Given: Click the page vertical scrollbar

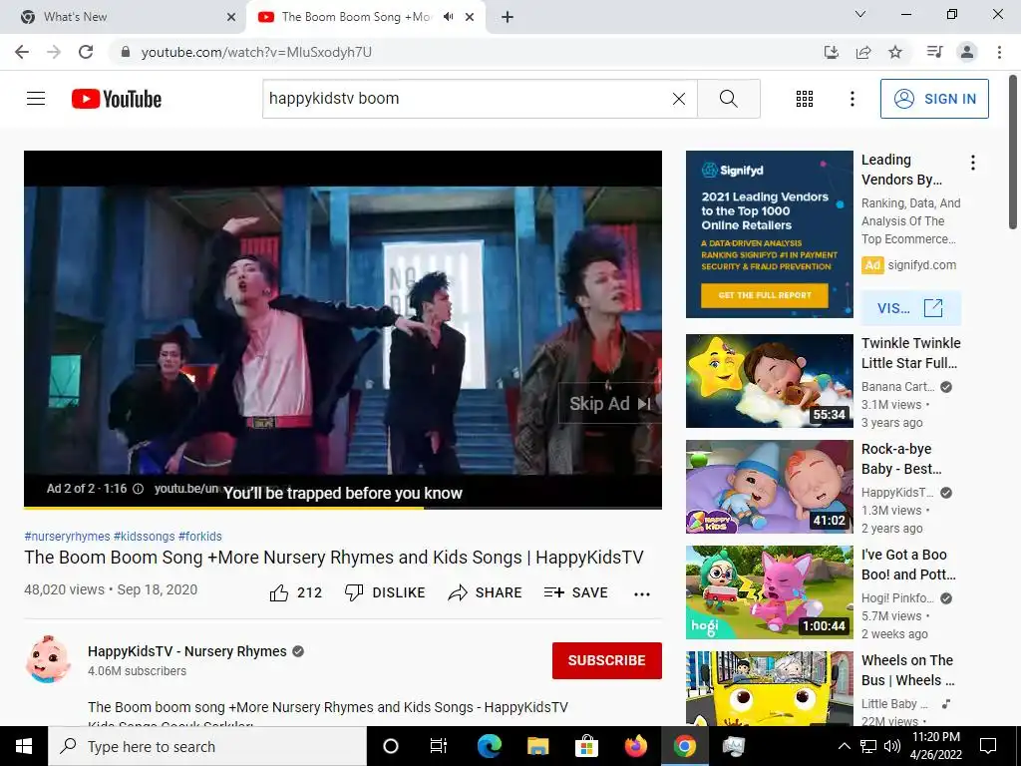Looking at the screenshot, I should click(1013, 153).
